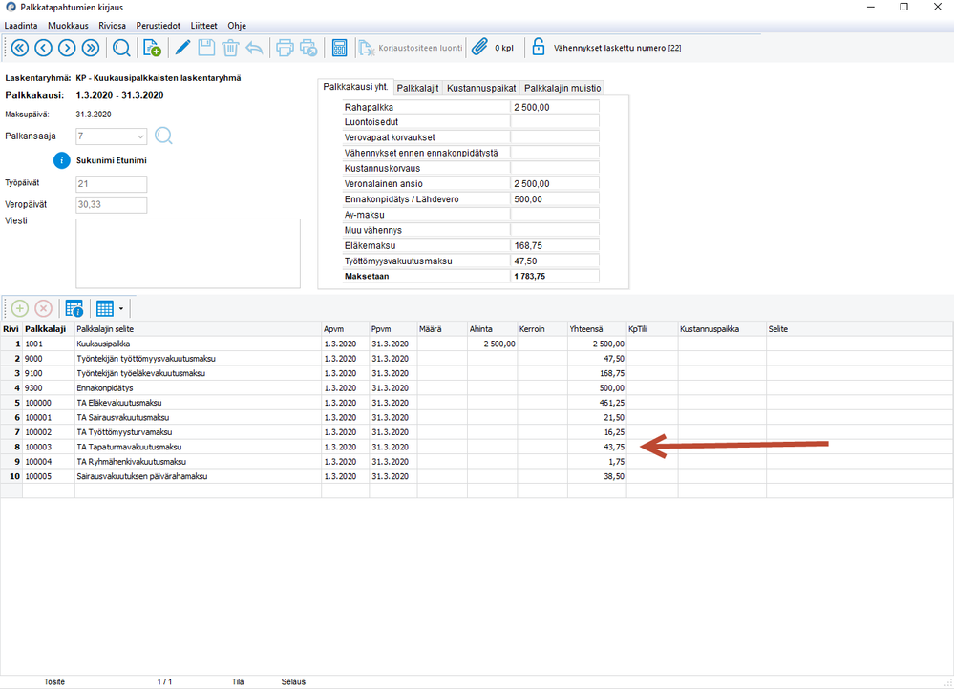Image resolution: width=954 pixels, height=689 pixels.
Task: Go to the first payroll record
Action: point(19,48)
